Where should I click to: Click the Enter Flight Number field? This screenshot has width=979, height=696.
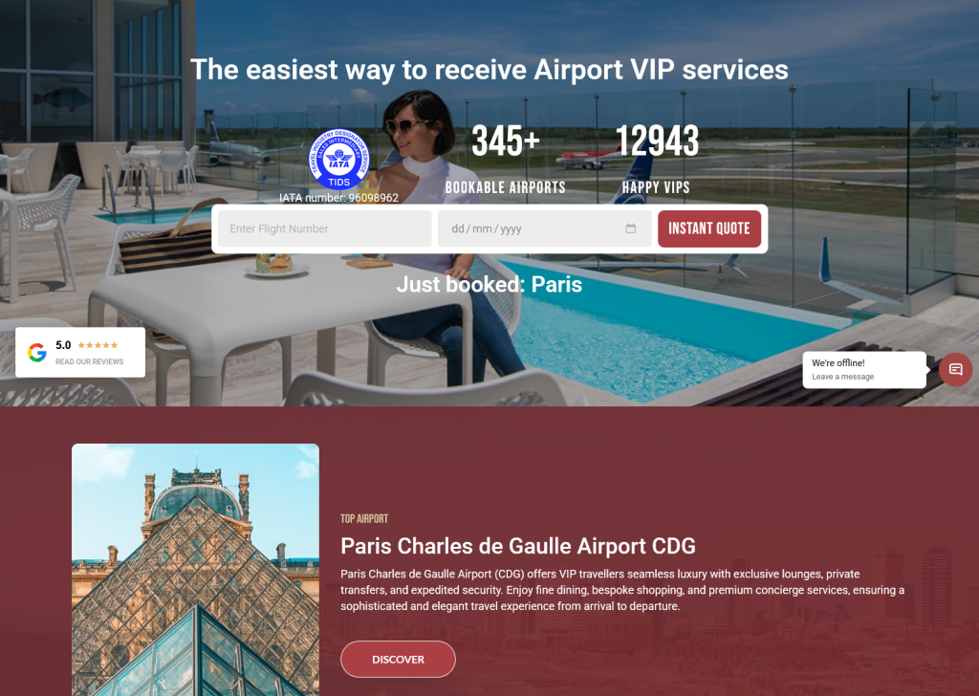click(324, 228)
